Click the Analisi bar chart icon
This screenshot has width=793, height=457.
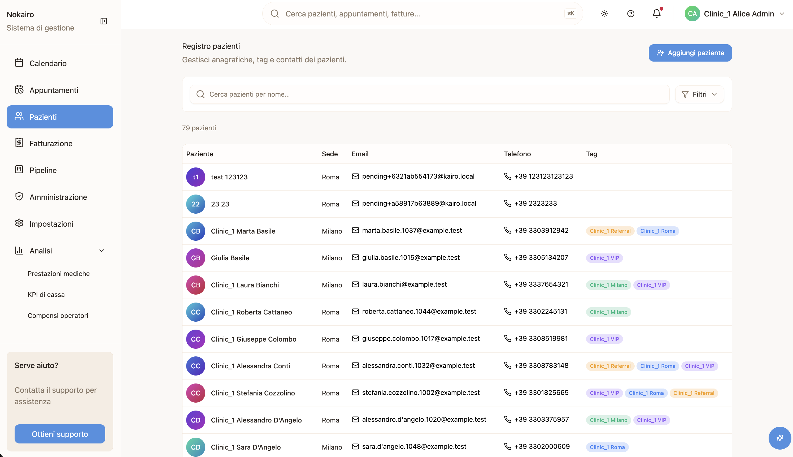pos(19,250)
